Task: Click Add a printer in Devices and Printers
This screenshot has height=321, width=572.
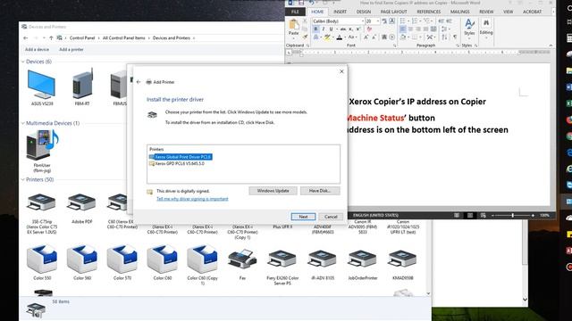Action: [x=71, y=49]
